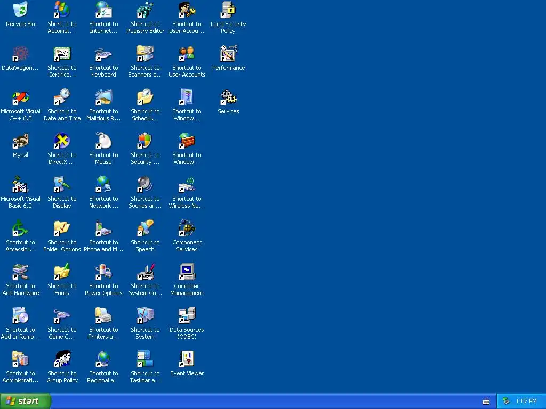Select the Shortcut to Regional settings icon

[x=103, y=359]
